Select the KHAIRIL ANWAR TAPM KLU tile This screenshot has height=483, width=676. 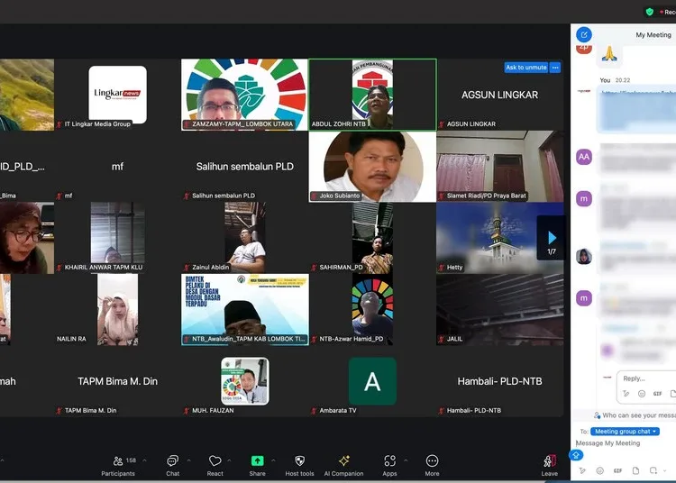tap(117, 238)
